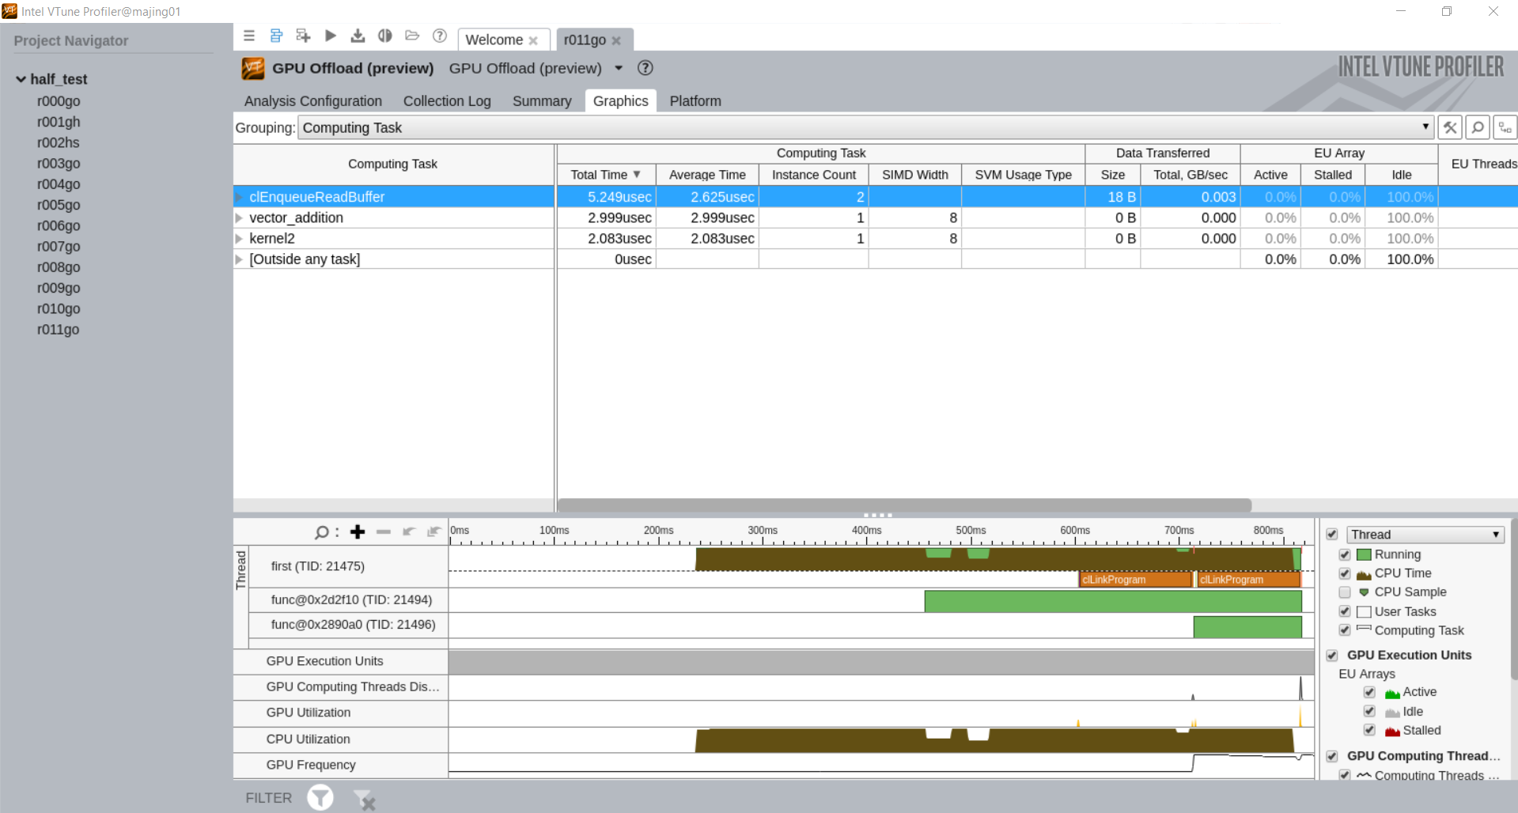Click the FILTER funnel icon
Image resolution: width=1518 pixels, height=813 pixels.
[x=320, y=797]
